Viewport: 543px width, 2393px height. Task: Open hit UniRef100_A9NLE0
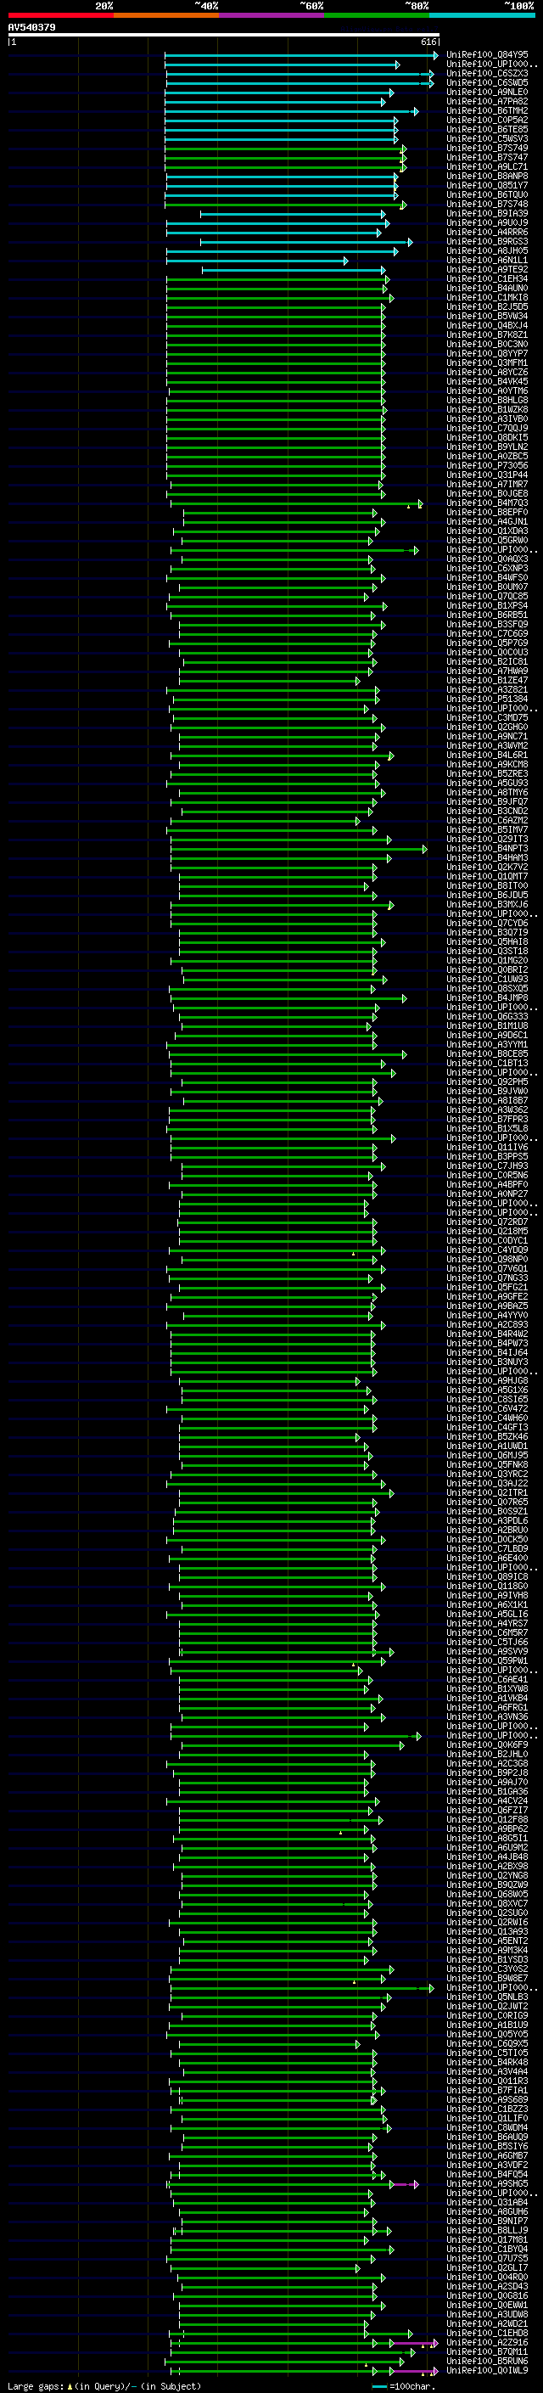(487, 92)
